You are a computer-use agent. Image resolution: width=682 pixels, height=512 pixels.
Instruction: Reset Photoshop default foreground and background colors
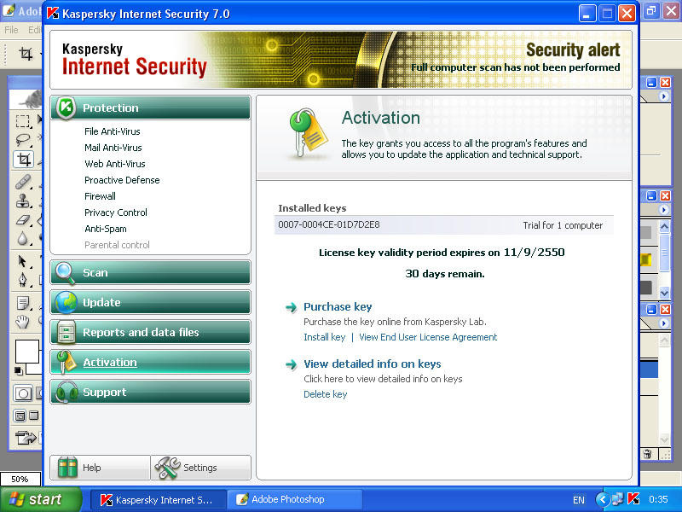point(18,370)
